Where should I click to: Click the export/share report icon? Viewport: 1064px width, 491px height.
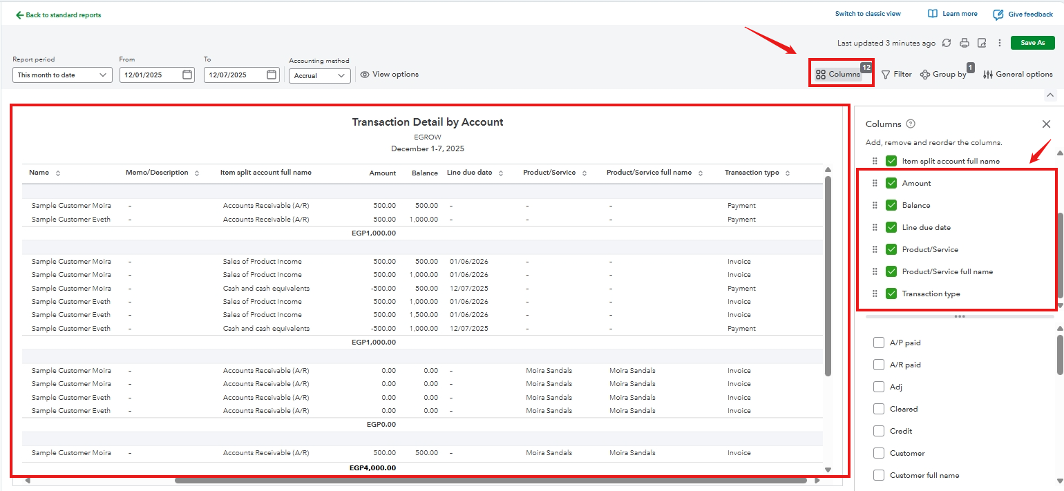(982, 43)
